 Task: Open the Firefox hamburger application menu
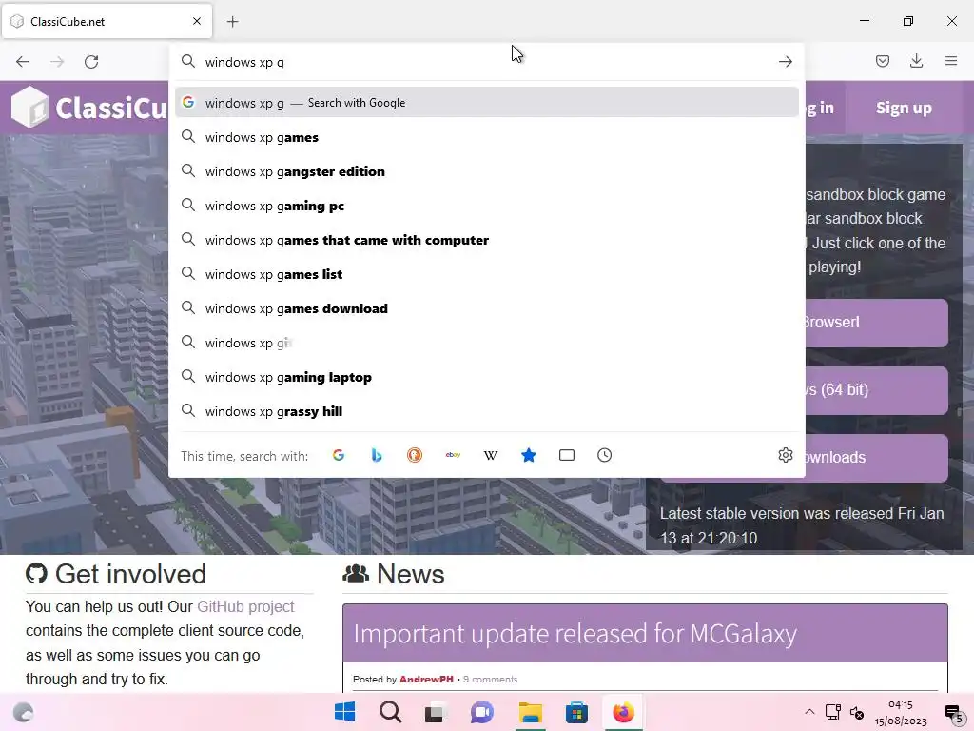(x=951, y=61)
